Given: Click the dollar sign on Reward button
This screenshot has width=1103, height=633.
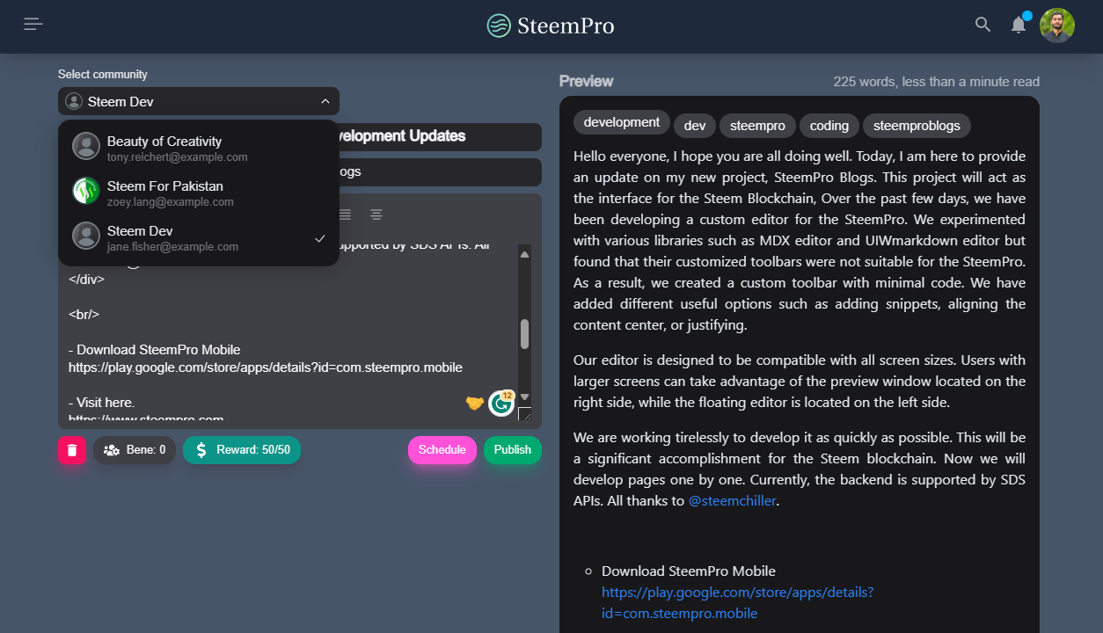Looking at the screenshot, I should click(x=201, y=450).
